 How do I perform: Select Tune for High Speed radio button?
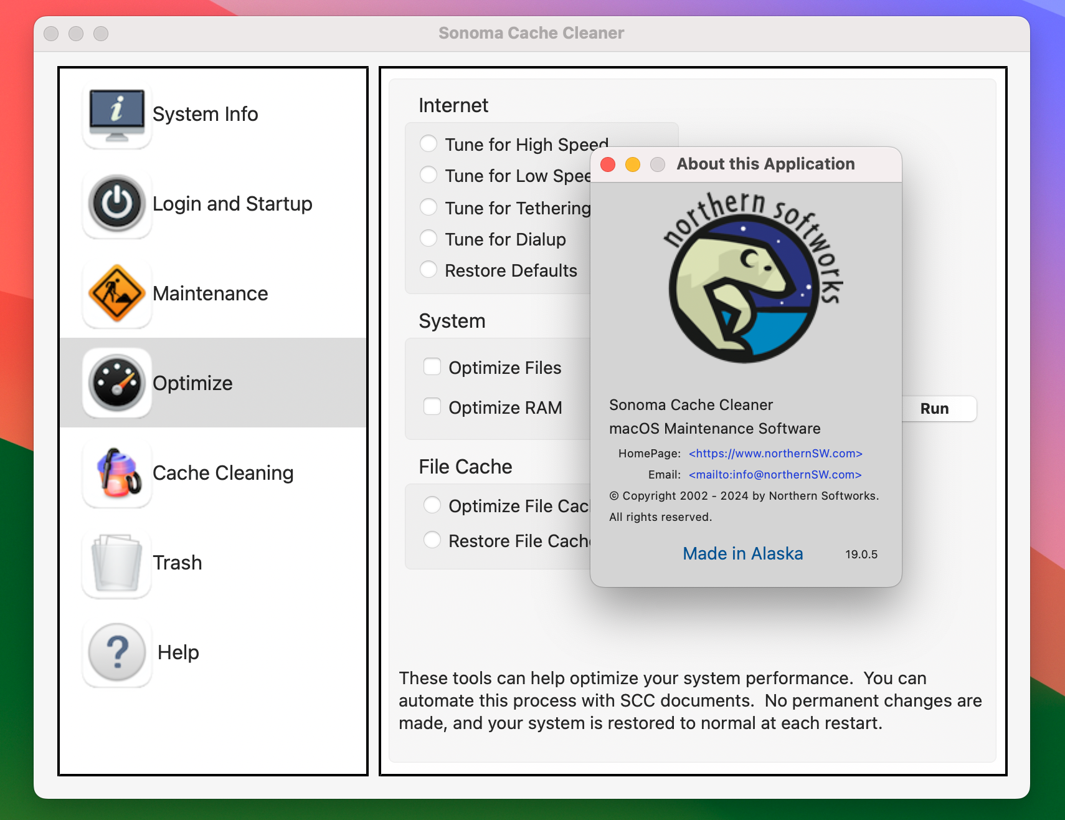[x=428, y=144]
